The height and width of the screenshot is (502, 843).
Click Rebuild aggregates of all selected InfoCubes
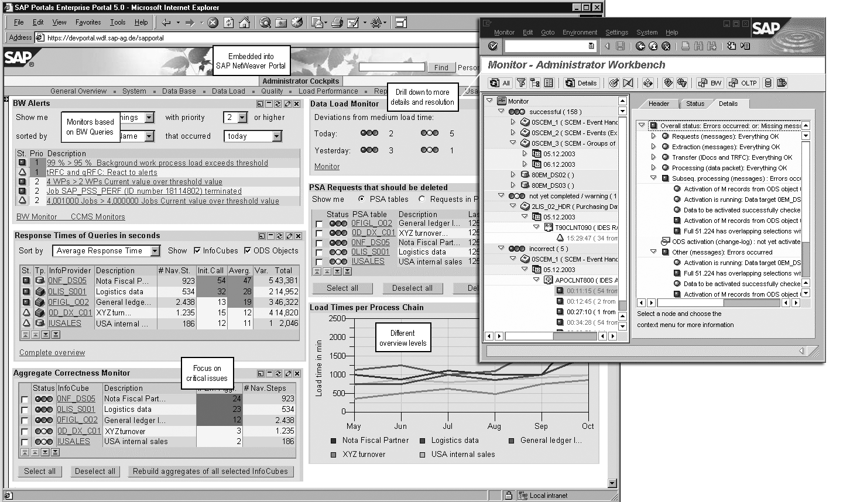210,472
